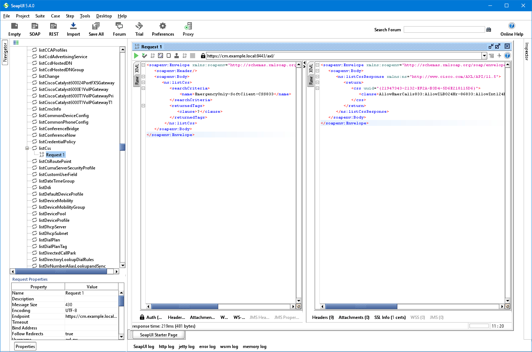Click the Trial toolbar icon

[x=139, y=29]
